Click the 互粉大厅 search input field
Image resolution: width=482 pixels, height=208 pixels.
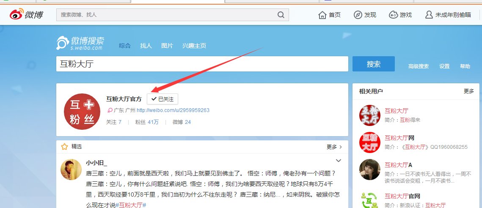click(x=202, y=64)
